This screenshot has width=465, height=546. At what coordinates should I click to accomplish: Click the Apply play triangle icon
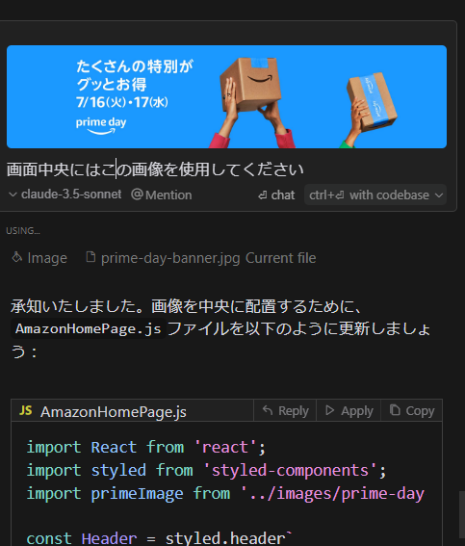tap(329, 410)
